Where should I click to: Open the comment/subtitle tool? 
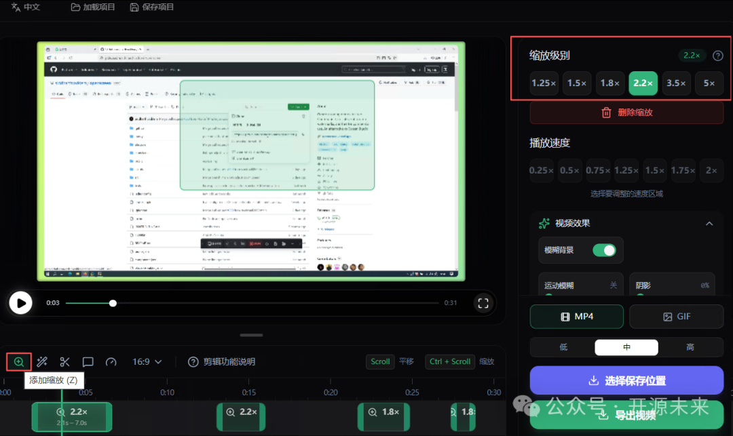pos(88,361)
